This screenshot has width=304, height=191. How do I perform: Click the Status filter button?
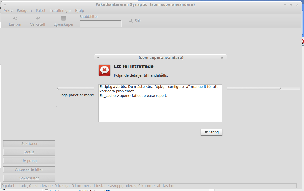29,152
